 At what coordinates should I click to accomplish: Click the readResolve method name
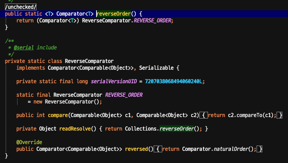[x=75, y=129]
